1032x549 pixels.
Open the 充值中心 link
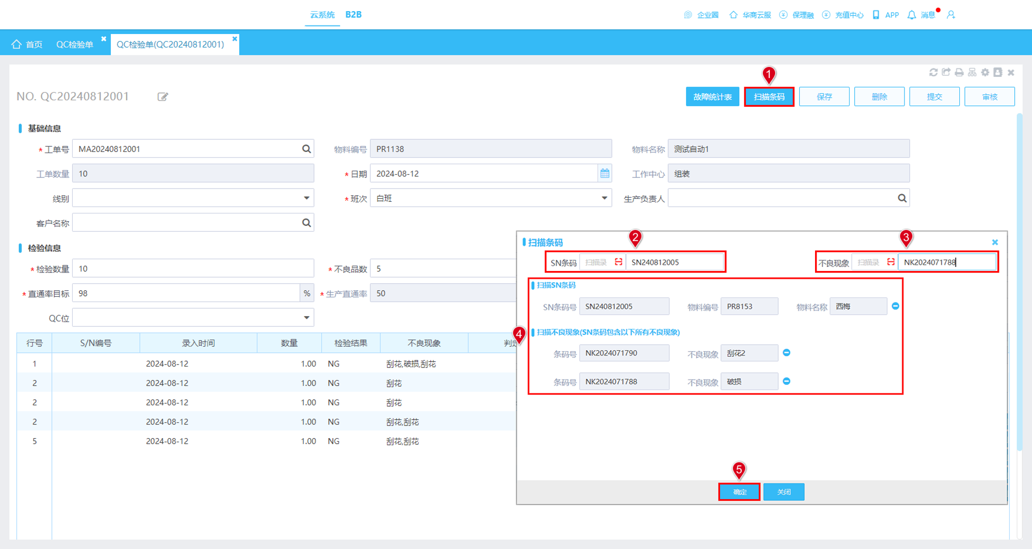[843, 15]
